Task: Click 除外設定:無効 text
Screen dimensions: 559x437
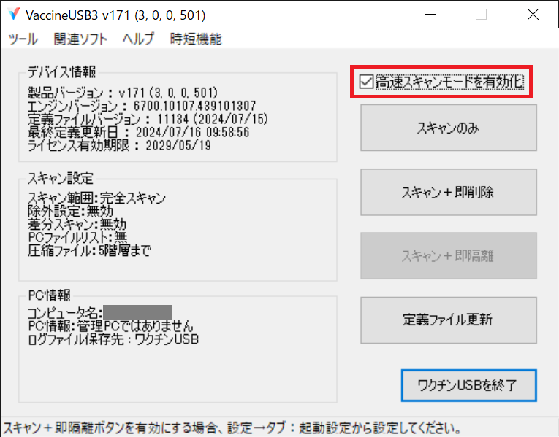Action: coord(71,211)
